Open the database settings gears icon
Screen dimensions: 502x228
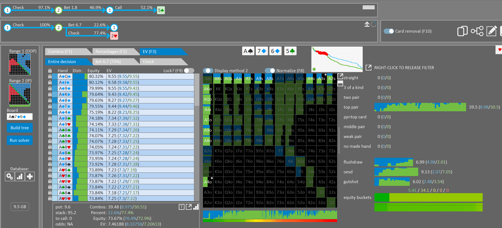10,177
